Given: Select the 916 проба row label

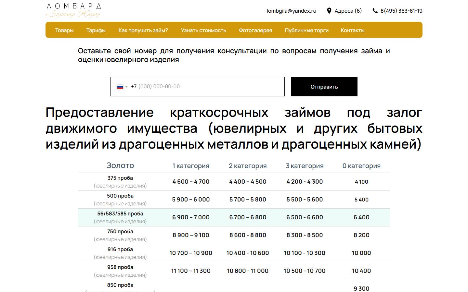Looking at the screenshot, I should click(x=120, y=249).
